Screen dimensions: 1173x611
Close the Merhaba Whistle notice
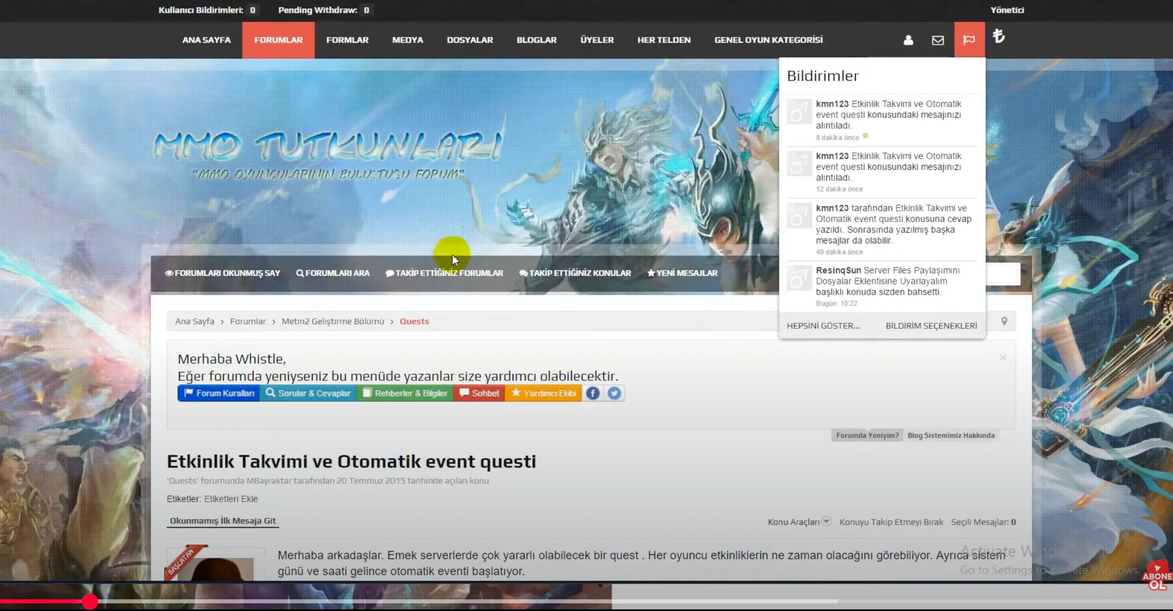tap(1003, 357)
